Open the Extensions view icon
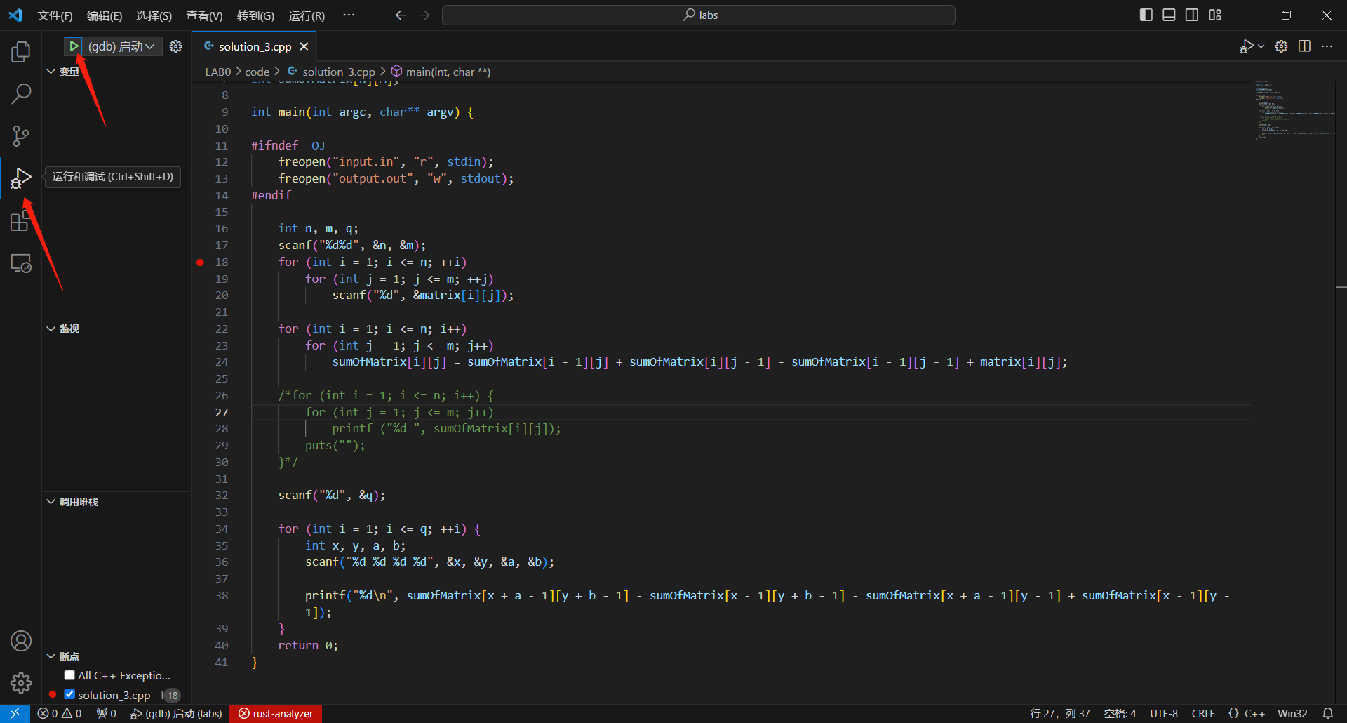1347x723 pixels. point(21,221)
